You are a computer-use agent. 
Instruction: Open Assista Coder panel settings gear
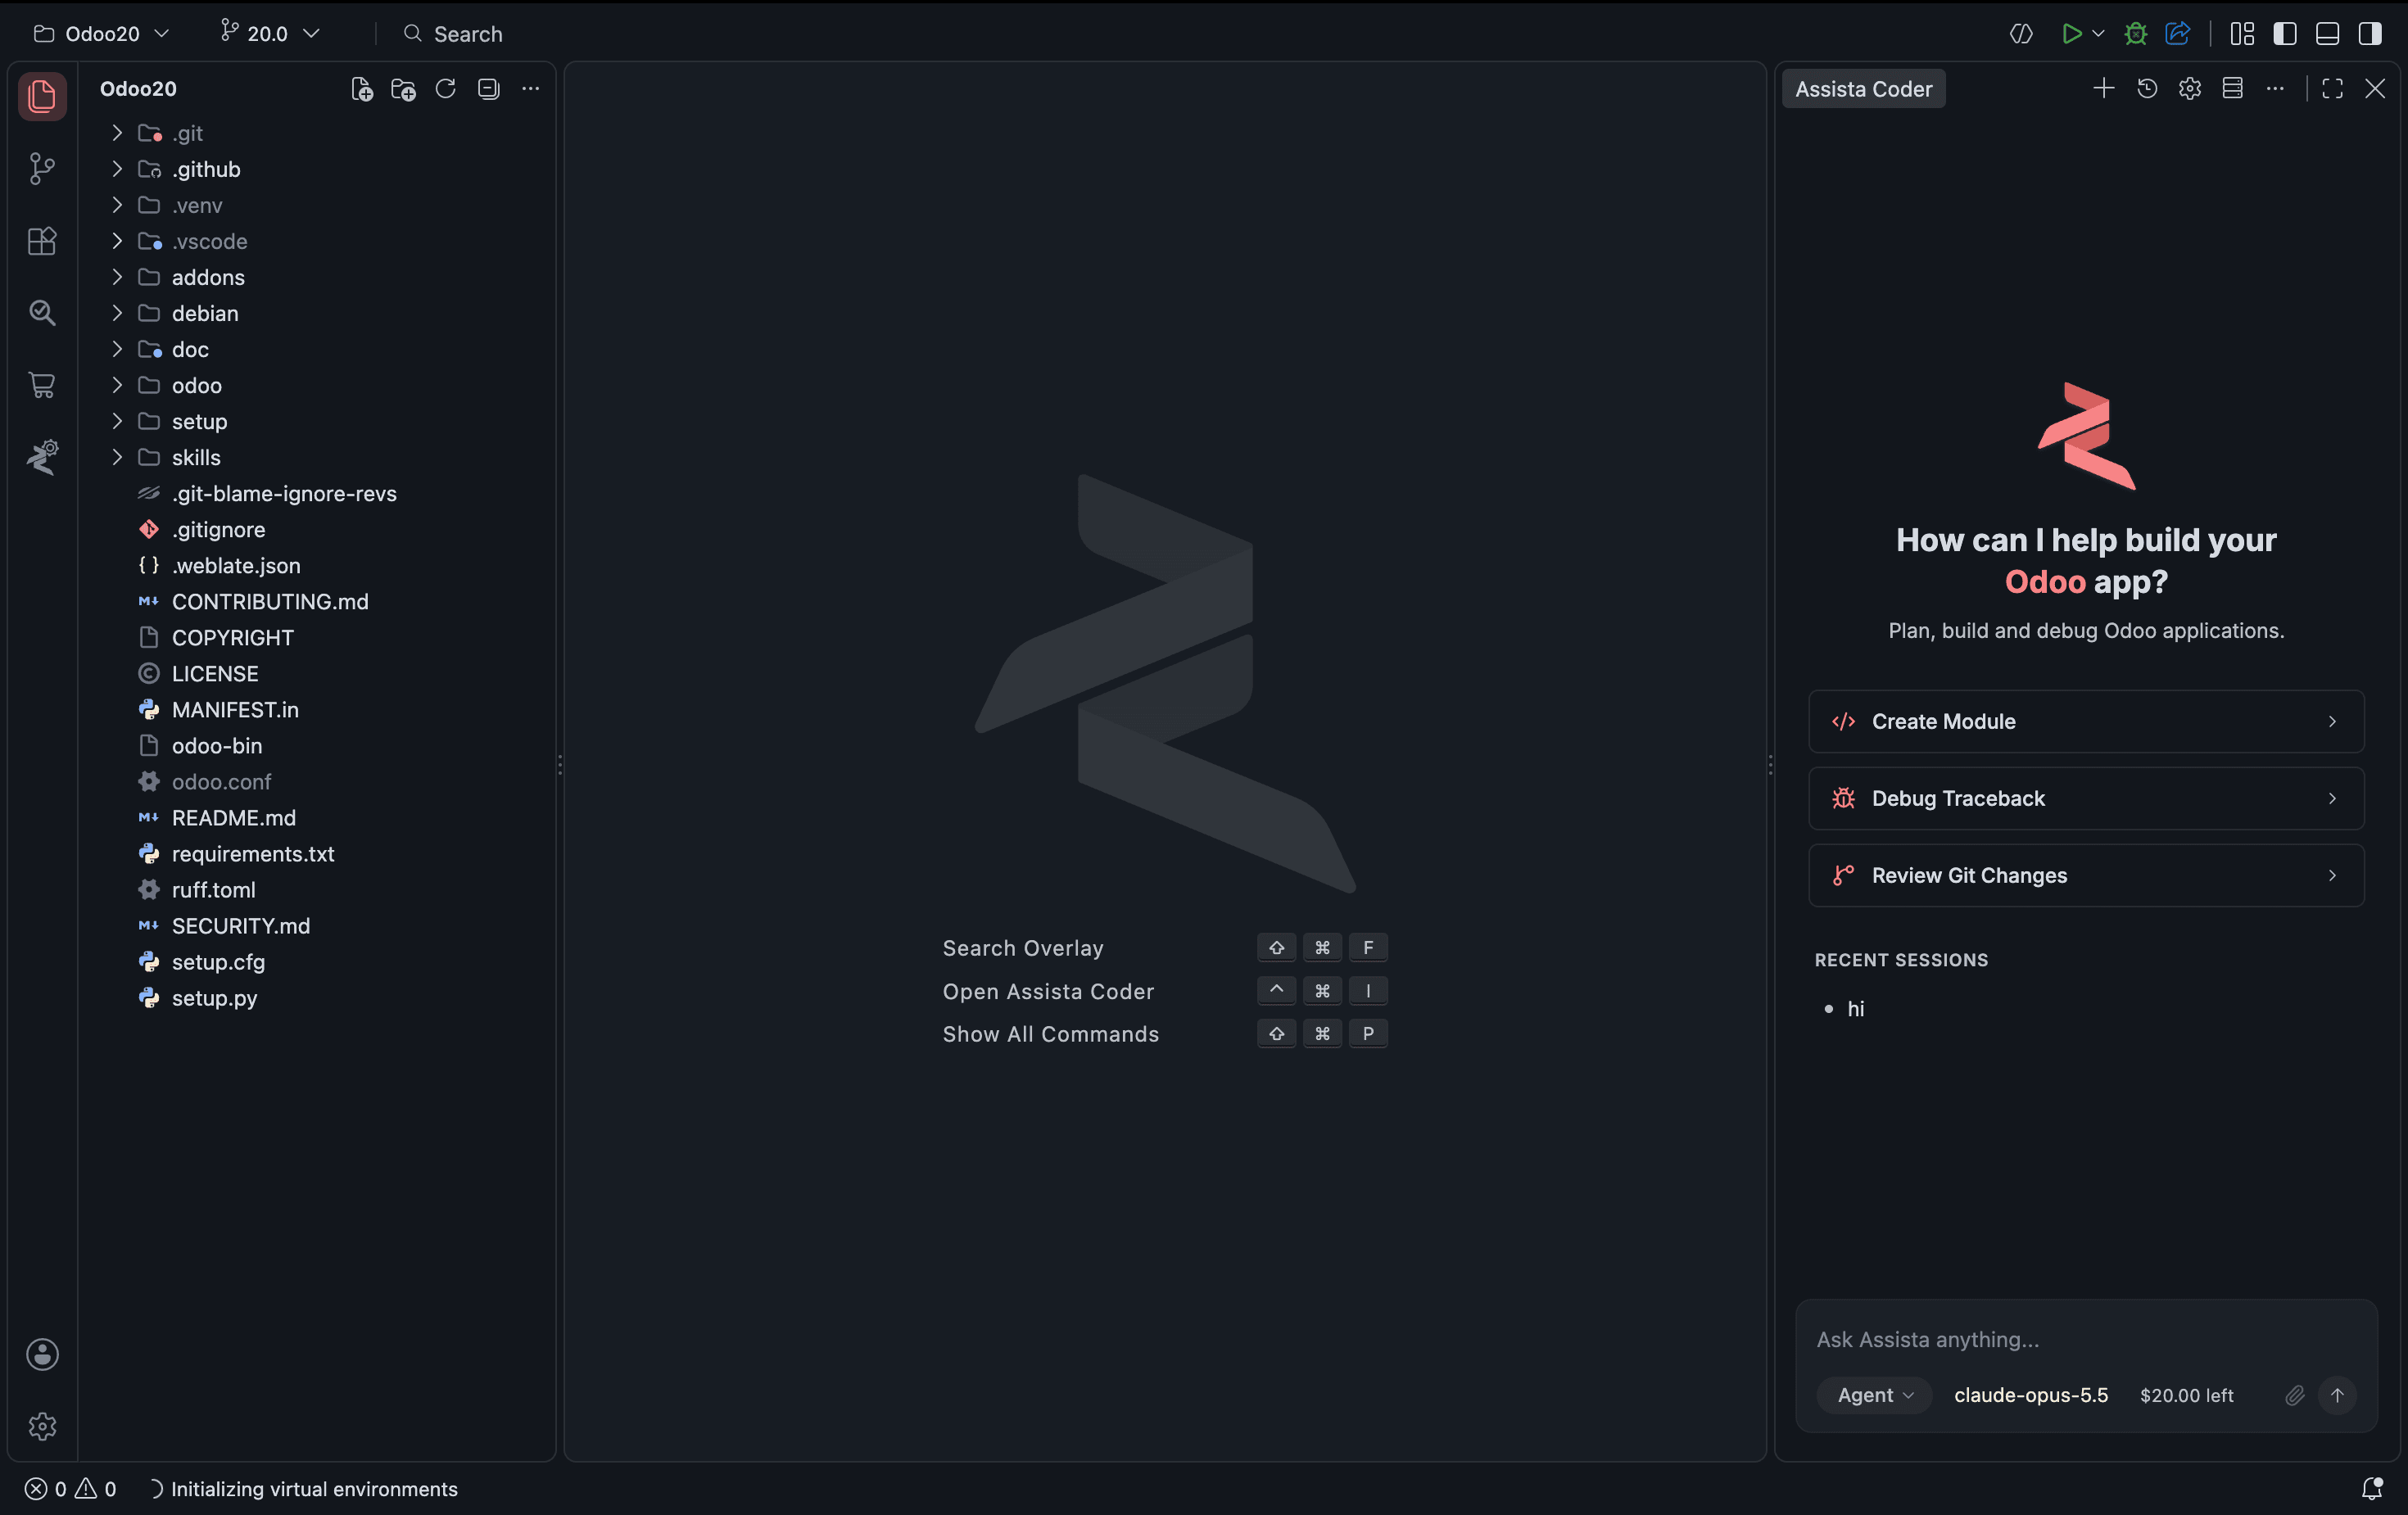click(2190, 89)
